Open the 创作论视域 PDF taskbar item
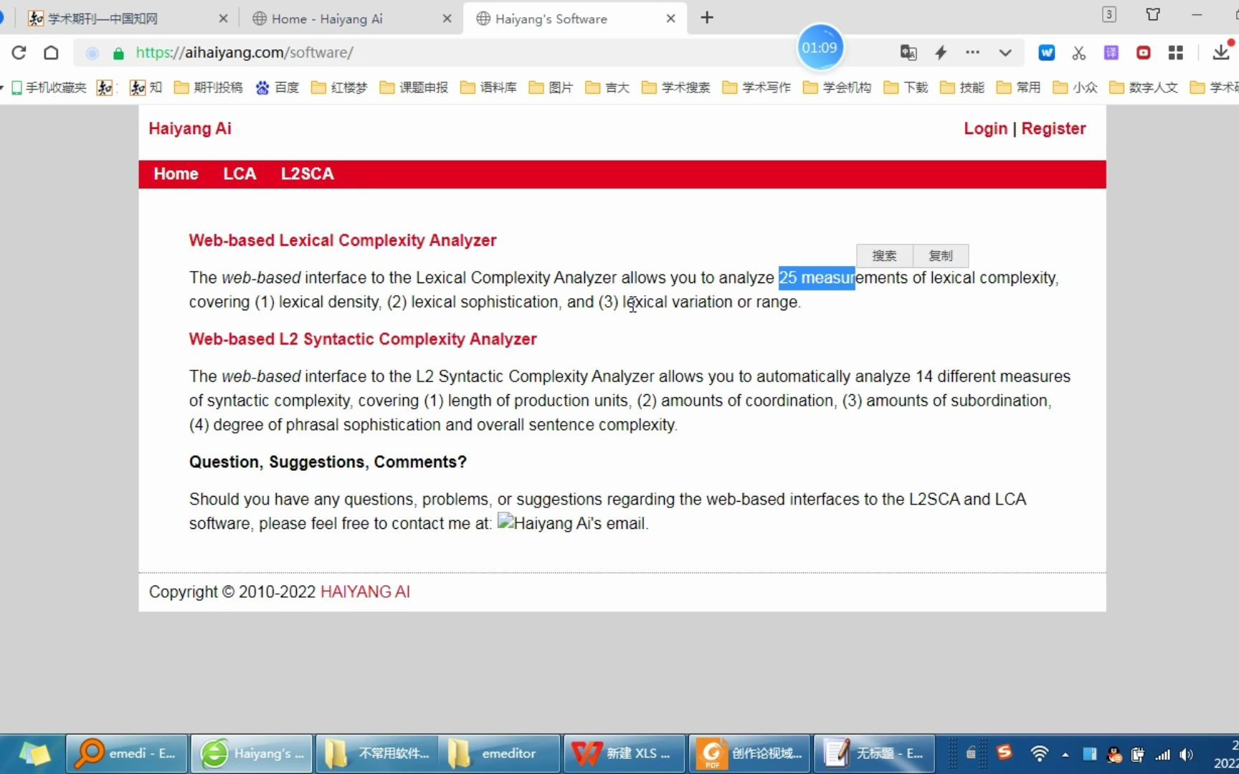Screen dimensions: 1239x774 click(x=749, y=753)
